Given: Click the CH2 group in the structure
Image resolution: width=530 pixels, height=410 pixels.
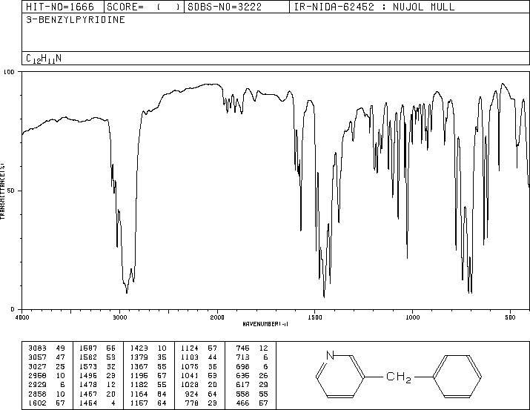Looking at the screenshot, I should click(x=399, y=377).
